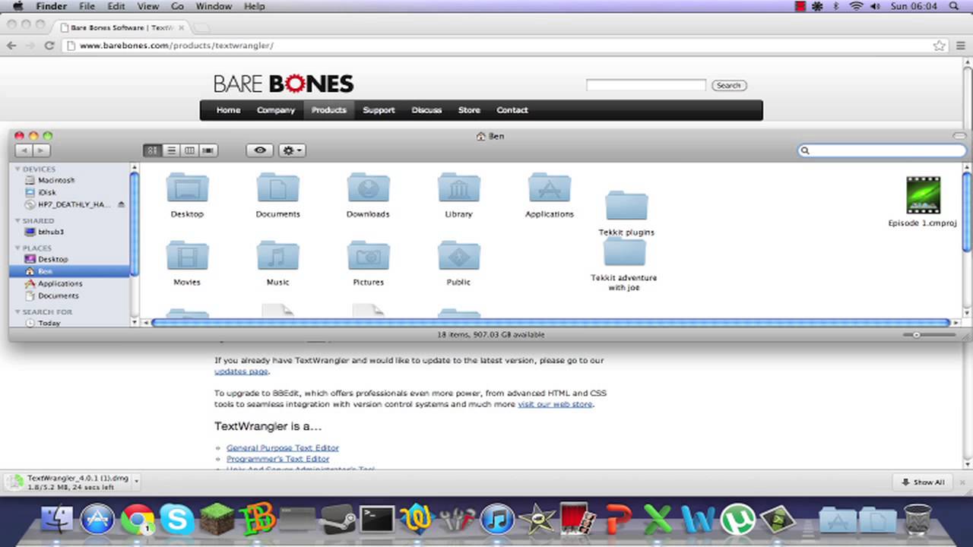This screenshot has width=973, height=547.
Task: Open the Action gear menu
Action: [292, 150]
